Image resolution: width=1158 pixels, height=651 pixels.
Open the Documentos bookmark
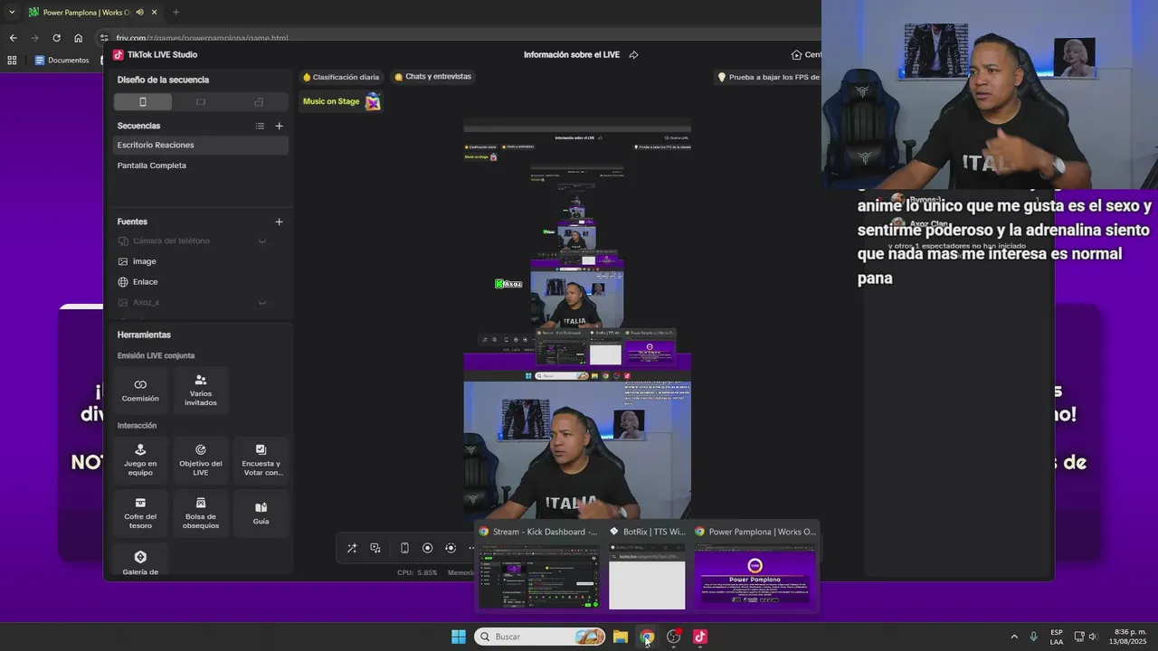point(62,61)
